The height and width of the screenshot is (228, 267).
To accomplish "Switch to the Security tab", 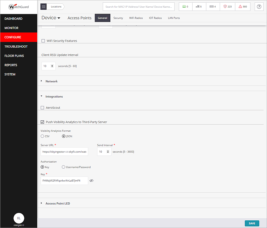I will click(x=118, y=18).
